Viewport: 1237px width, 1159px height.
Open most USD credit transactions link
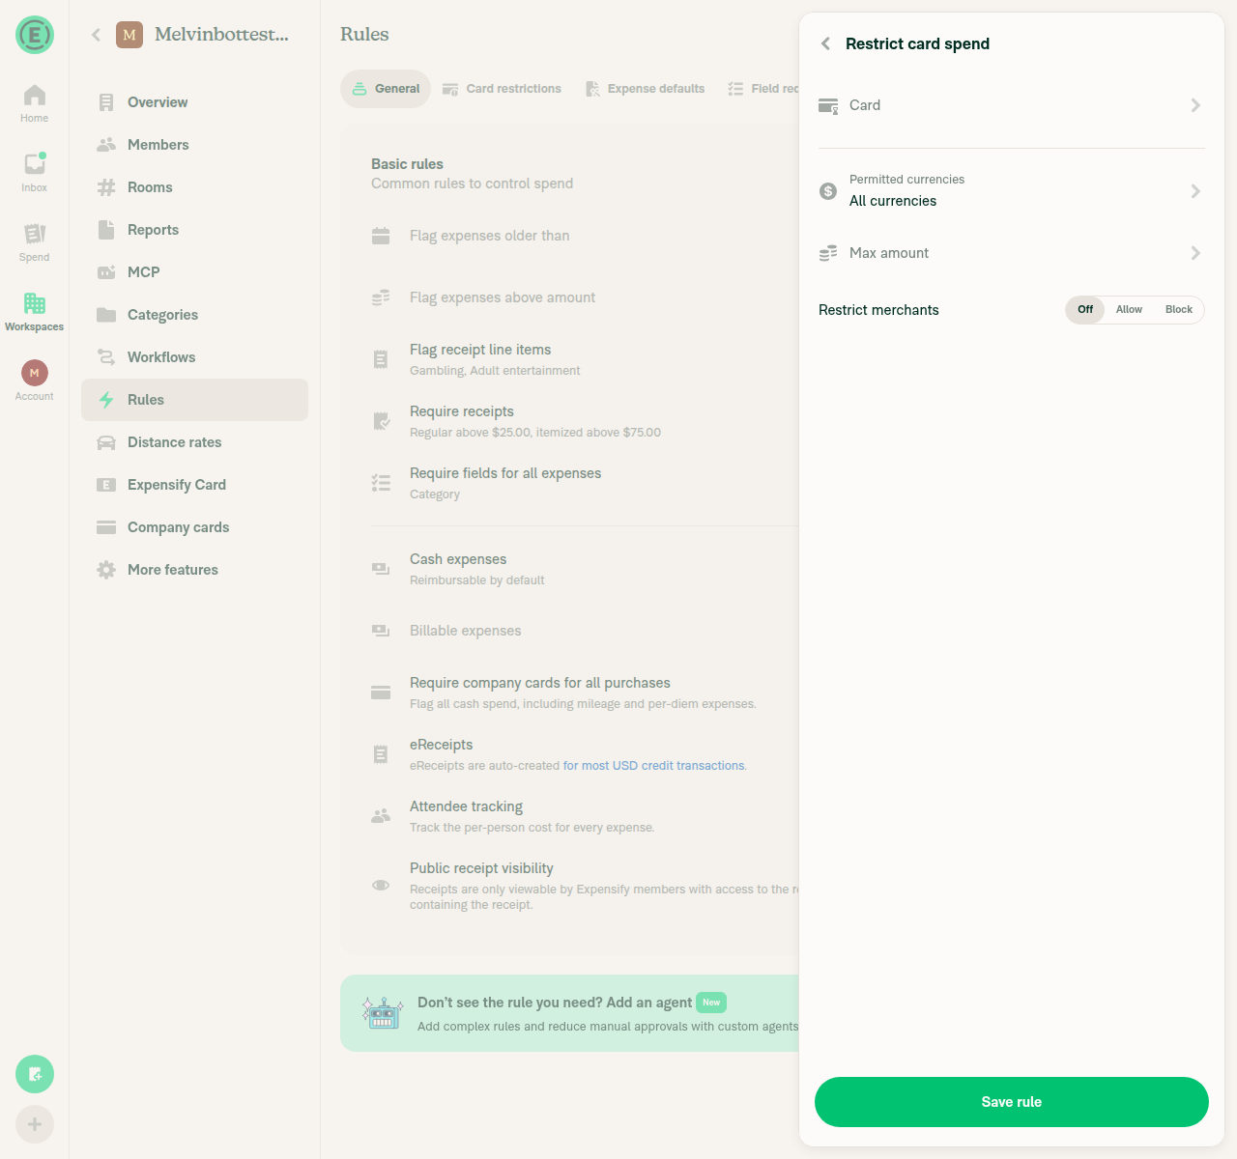[654, 766]
